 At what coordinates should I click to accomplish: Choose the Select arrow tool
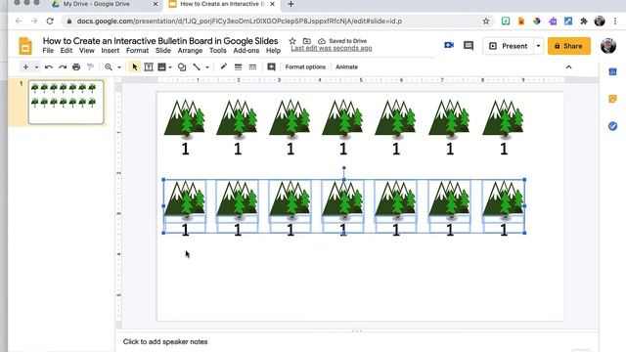point(135,67)
